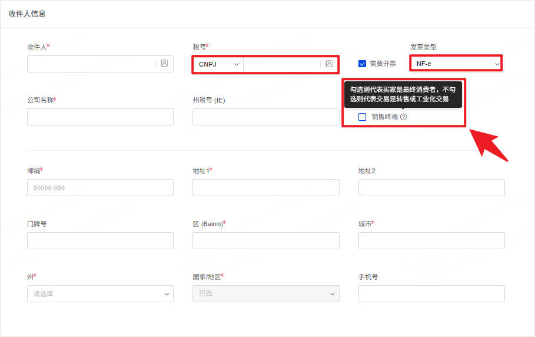Open the 国家/地区 巴西 dropdown
The width and height of the screenshot is (535, 337).
coord(266,293)
